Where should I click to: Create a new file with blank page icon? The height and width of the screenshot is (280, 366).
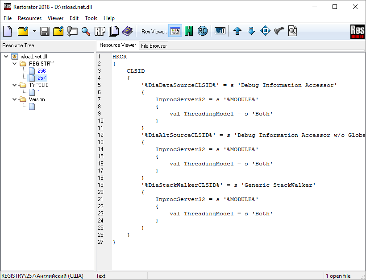point(7,31)
